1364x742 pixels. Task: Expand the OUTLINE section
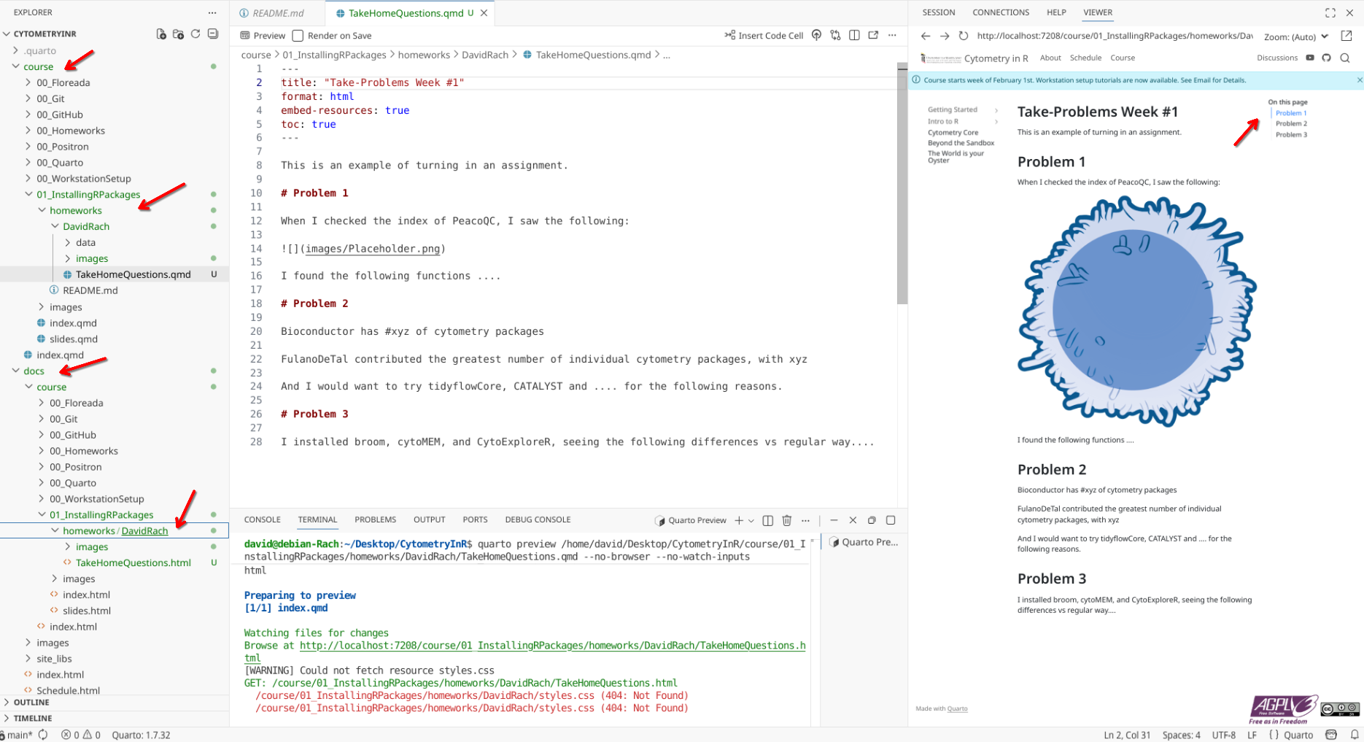click(x=31, y=702)
